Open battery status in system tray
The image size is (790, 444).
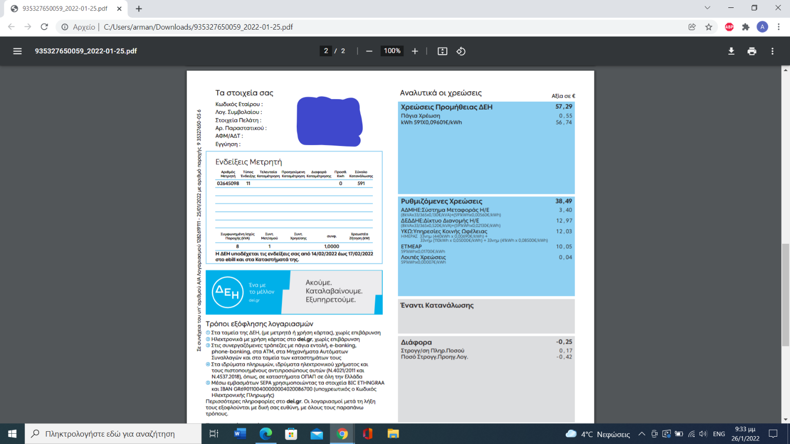[679, 434]
